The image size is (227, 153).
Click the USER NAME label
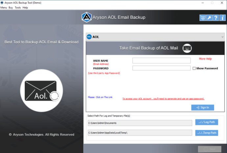pos(101,61)
